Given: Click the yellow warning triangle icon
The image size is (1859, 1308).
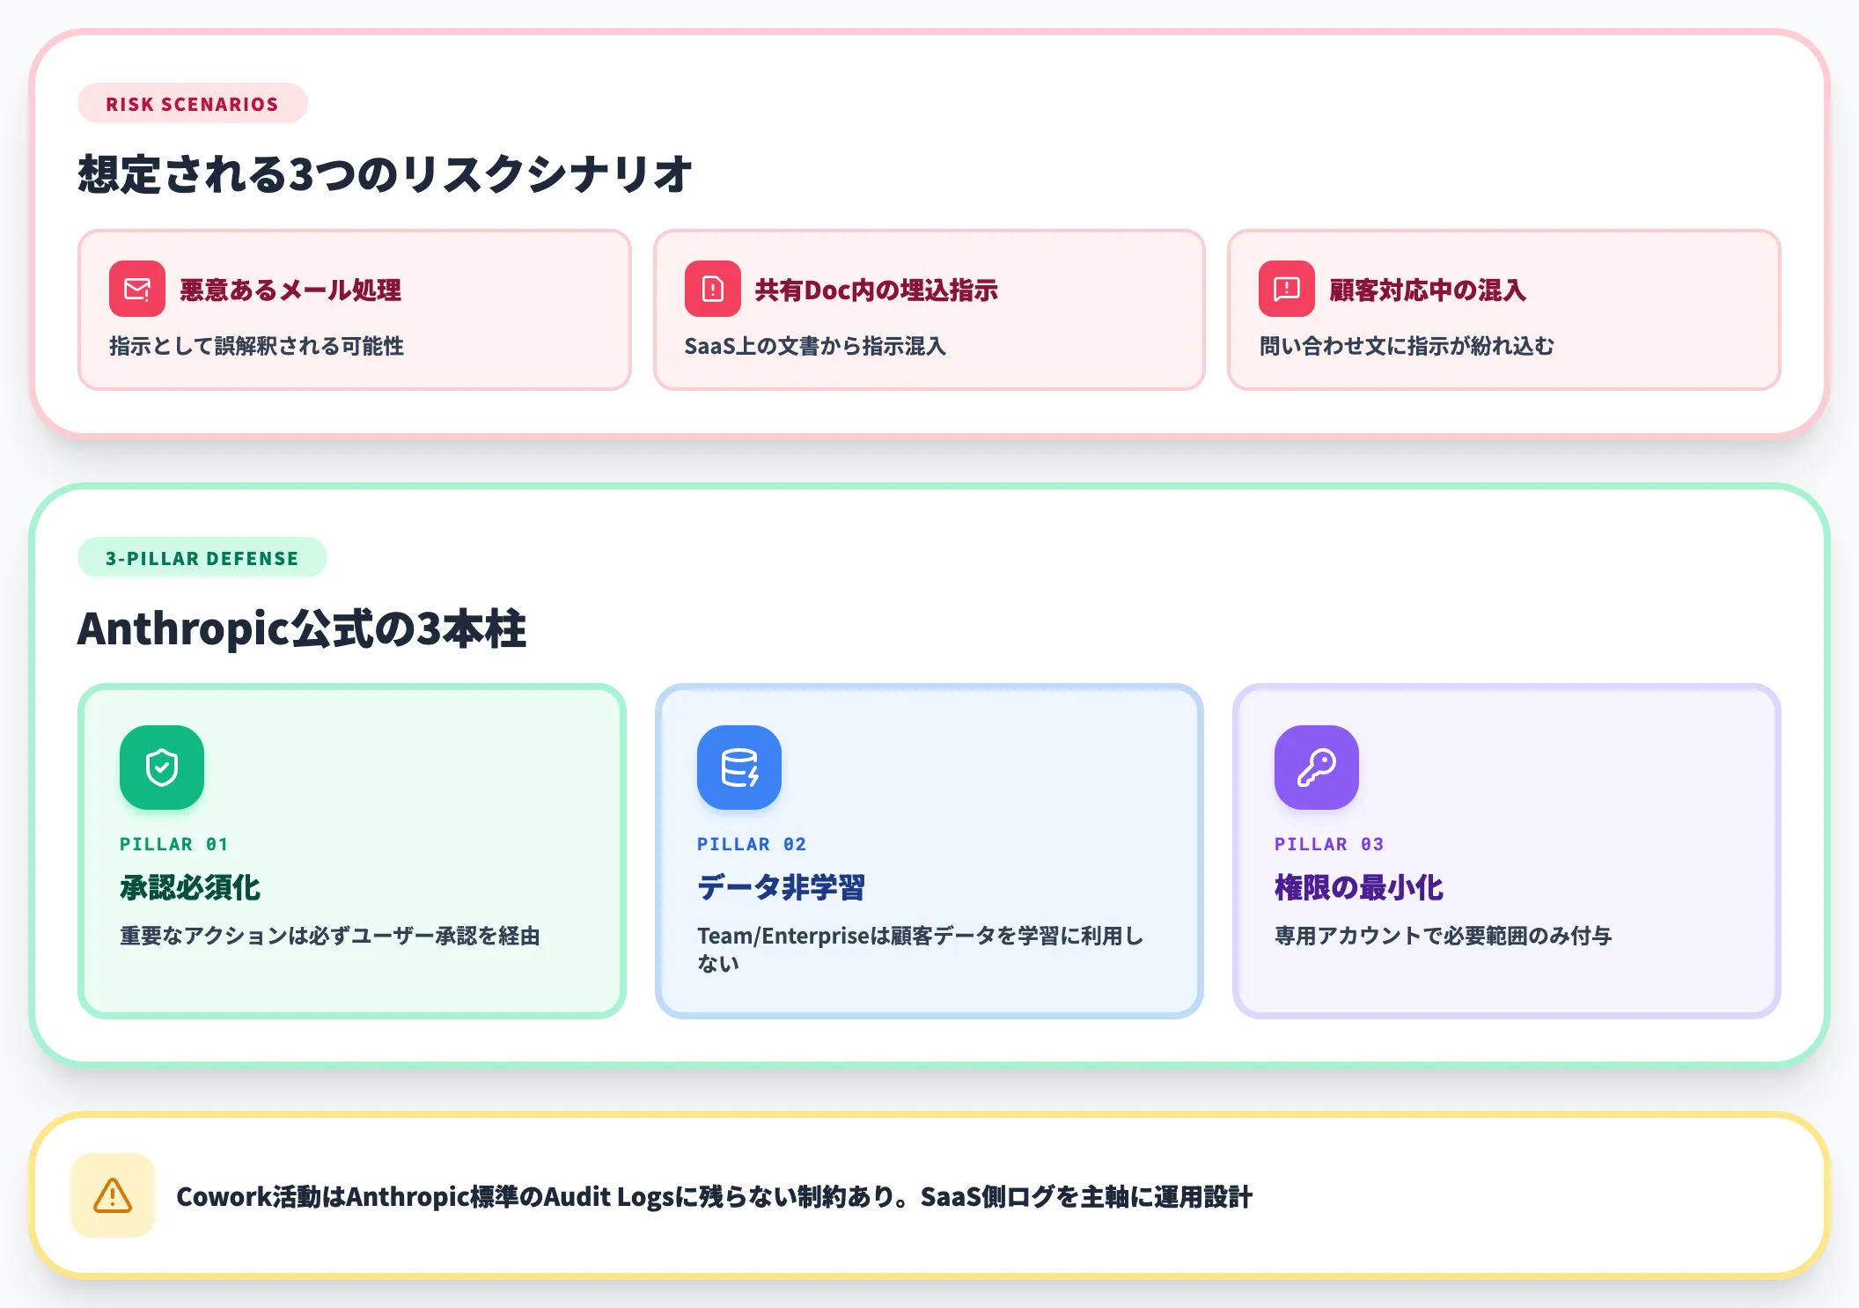Looking at the screenshot, I should [113, 1195].
